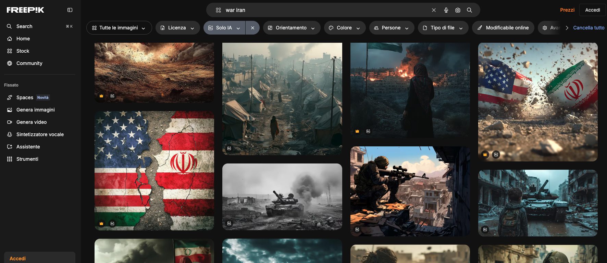Click the Novità badge beside Spaces
Screen dimensions: 607x263
point(43,97)
